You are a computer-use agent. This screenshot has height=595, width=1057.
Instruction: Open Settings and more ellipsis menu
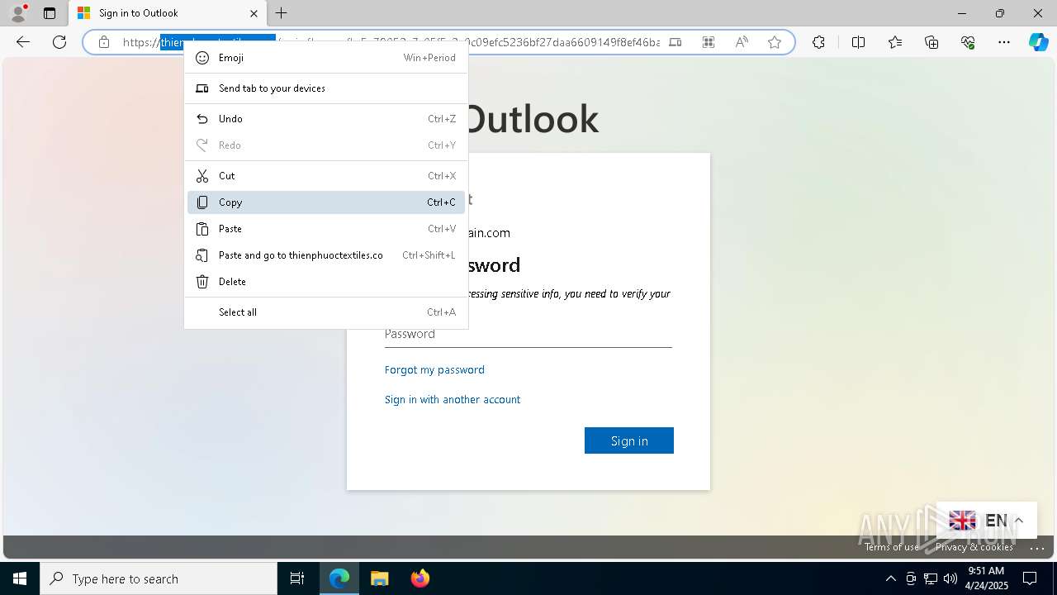(x=1004, y=42)
